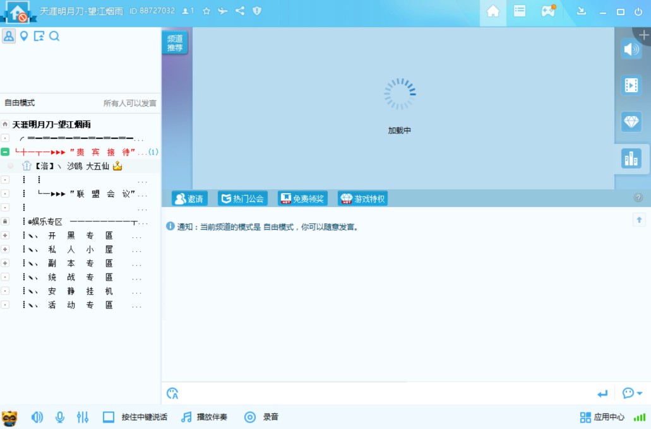Click the plus button at top right
The image size is (651, 429).
[643, 35]
